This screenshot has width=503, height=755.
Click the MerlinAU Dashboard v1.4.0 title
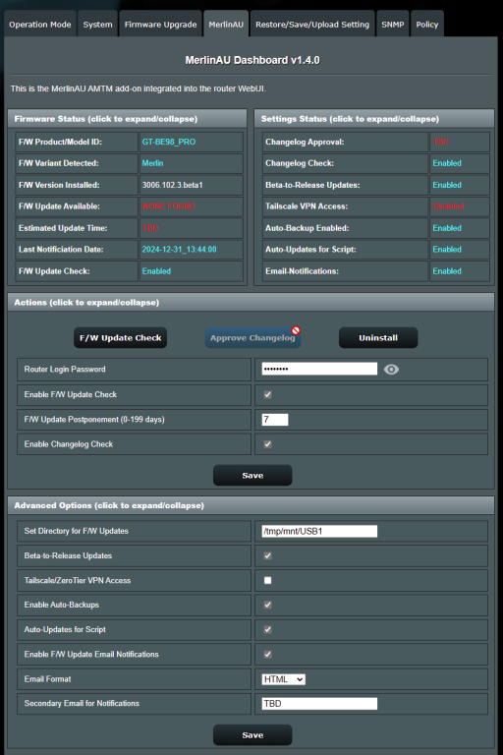252,60
